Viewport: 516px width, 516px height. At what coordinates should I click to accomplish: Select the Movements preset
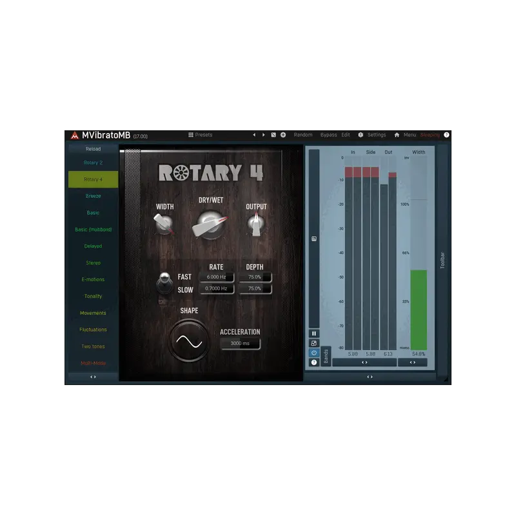pos(93,313)
